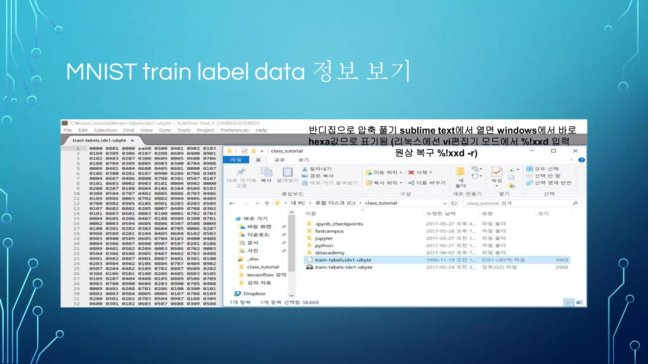Select the train-labels.idx1-ubyte IDX1-UBYTE file

pos(343,260)
